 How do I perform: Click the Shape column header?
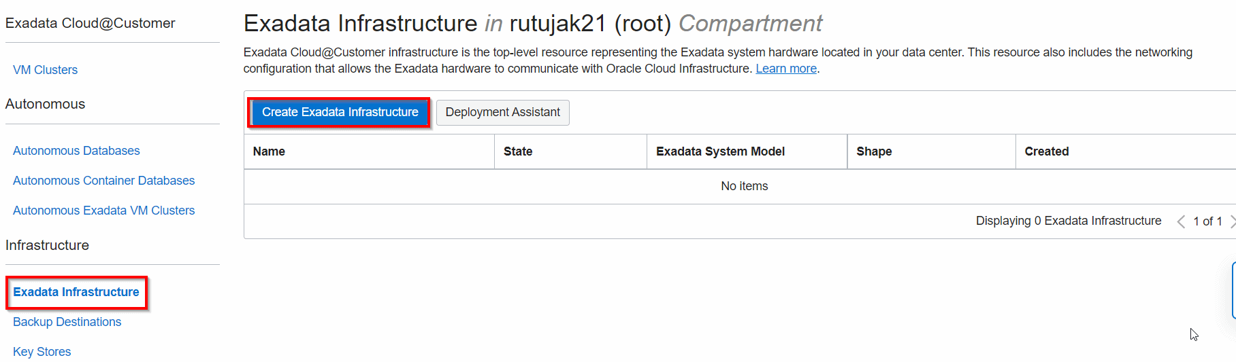(x=874, y=151)
